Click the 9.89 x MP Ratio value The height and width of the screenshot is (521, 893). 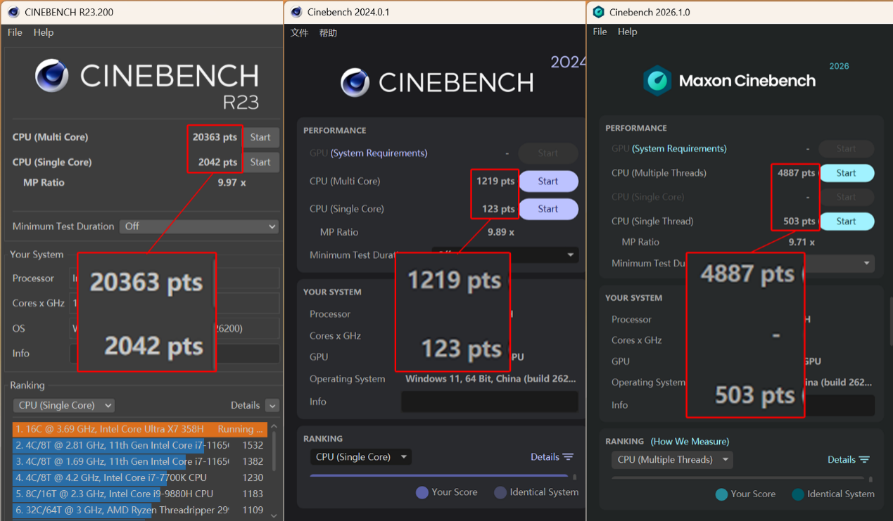pos(501,232)
